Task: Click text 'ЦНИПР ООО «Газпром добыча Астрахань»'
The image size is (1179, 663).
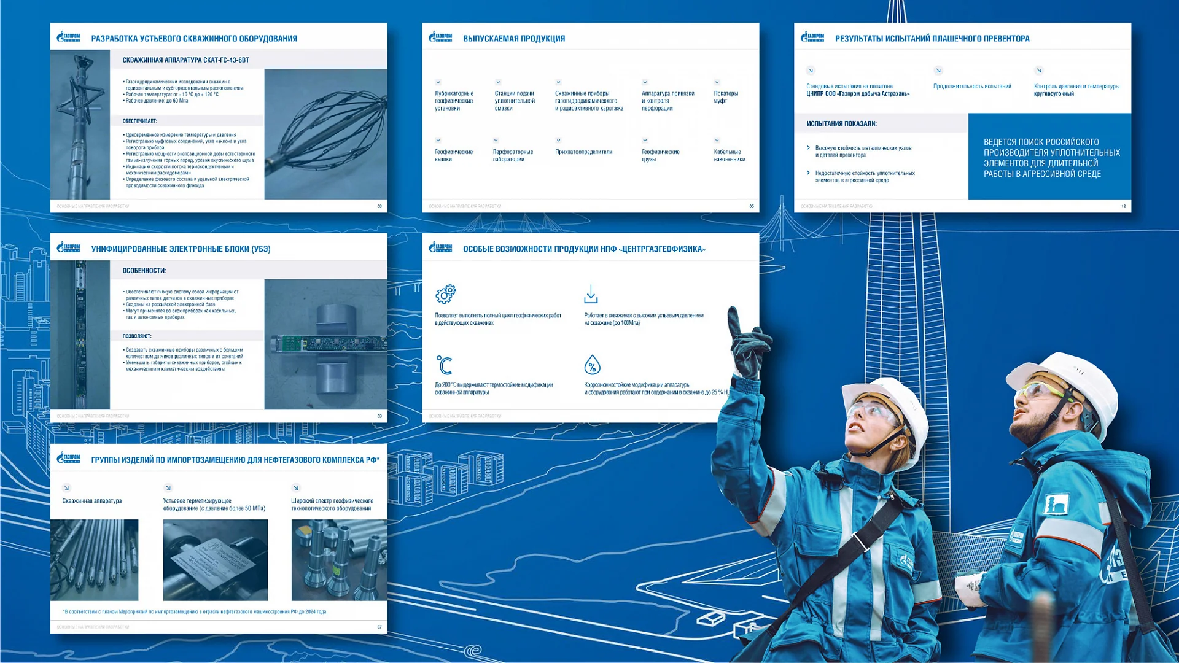Action: [858, 94]
